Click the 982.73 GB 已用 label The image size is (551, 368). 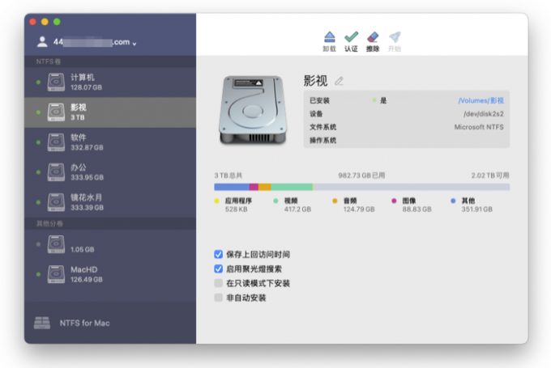[361, 176]
